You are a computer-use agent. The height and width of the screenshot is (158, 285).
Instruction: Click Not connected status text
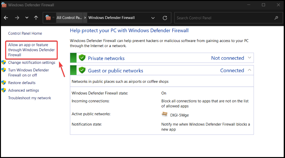228,58
